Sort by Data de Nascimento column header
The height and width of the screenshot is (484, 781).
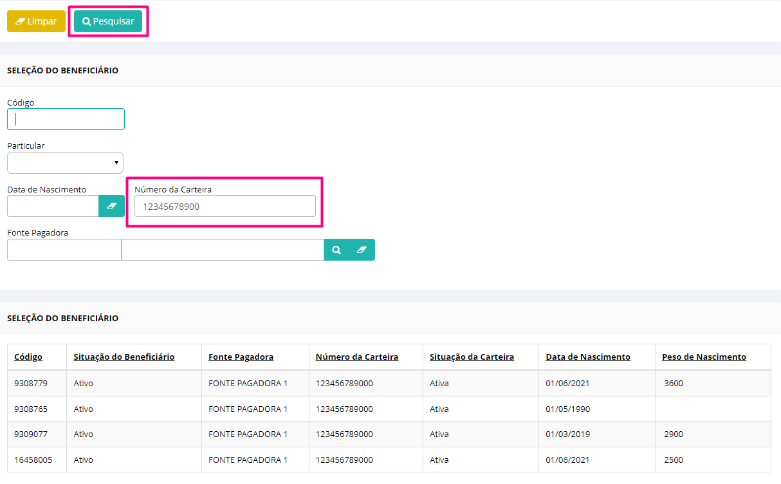tap(588, 357)
